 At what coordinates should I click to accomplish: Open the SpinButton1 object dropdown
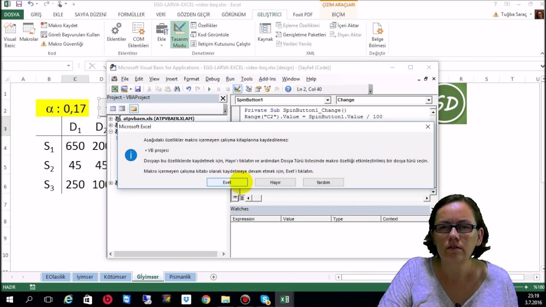coord(328,100)
